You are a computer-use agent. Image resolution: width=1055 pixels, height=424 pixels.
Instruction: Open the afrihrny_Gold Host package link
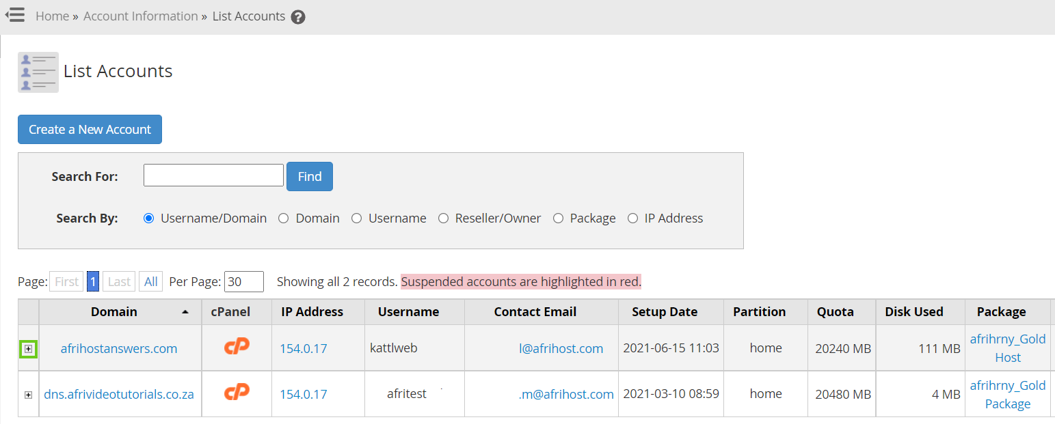1007,348
